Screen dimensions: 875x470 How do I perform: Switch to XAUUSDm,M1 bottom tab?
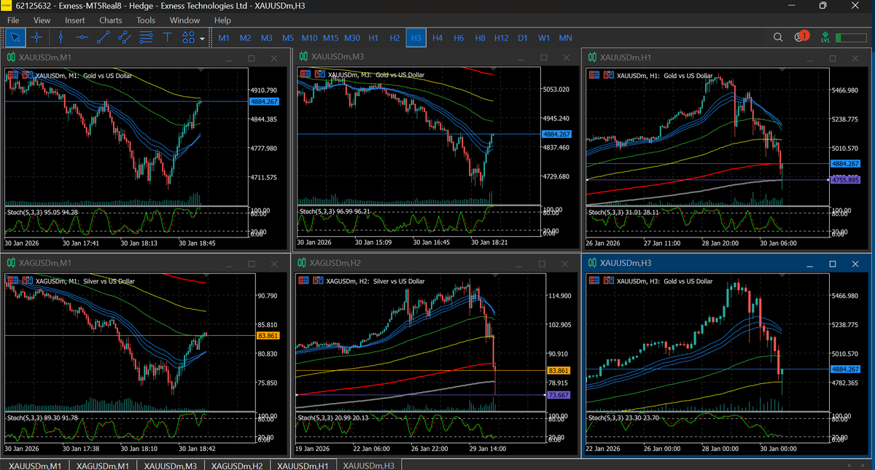click(35, 465)
